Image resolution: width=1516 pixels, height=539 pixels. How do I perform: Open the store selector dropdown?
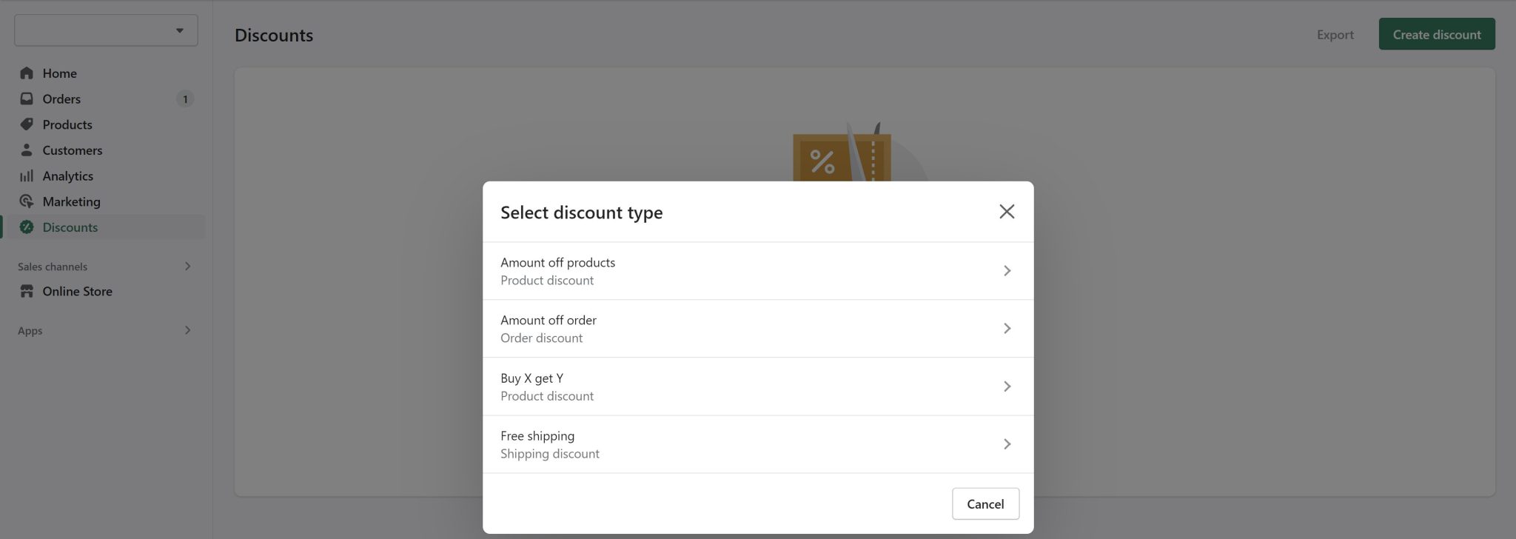106,30
